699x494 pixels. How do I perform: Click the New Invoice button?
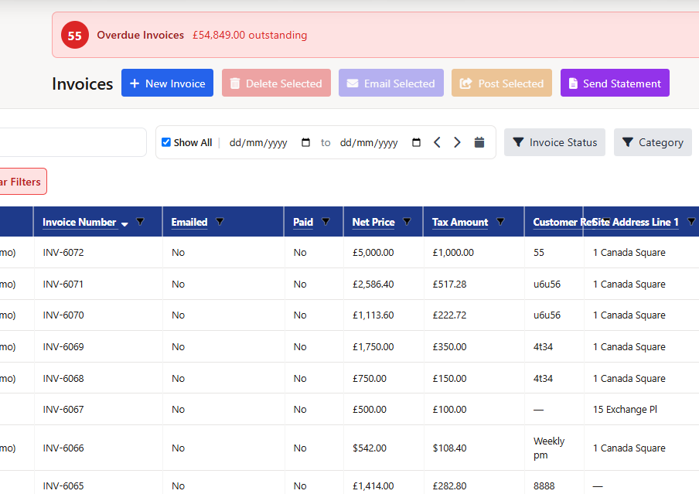tap(167, 83)
